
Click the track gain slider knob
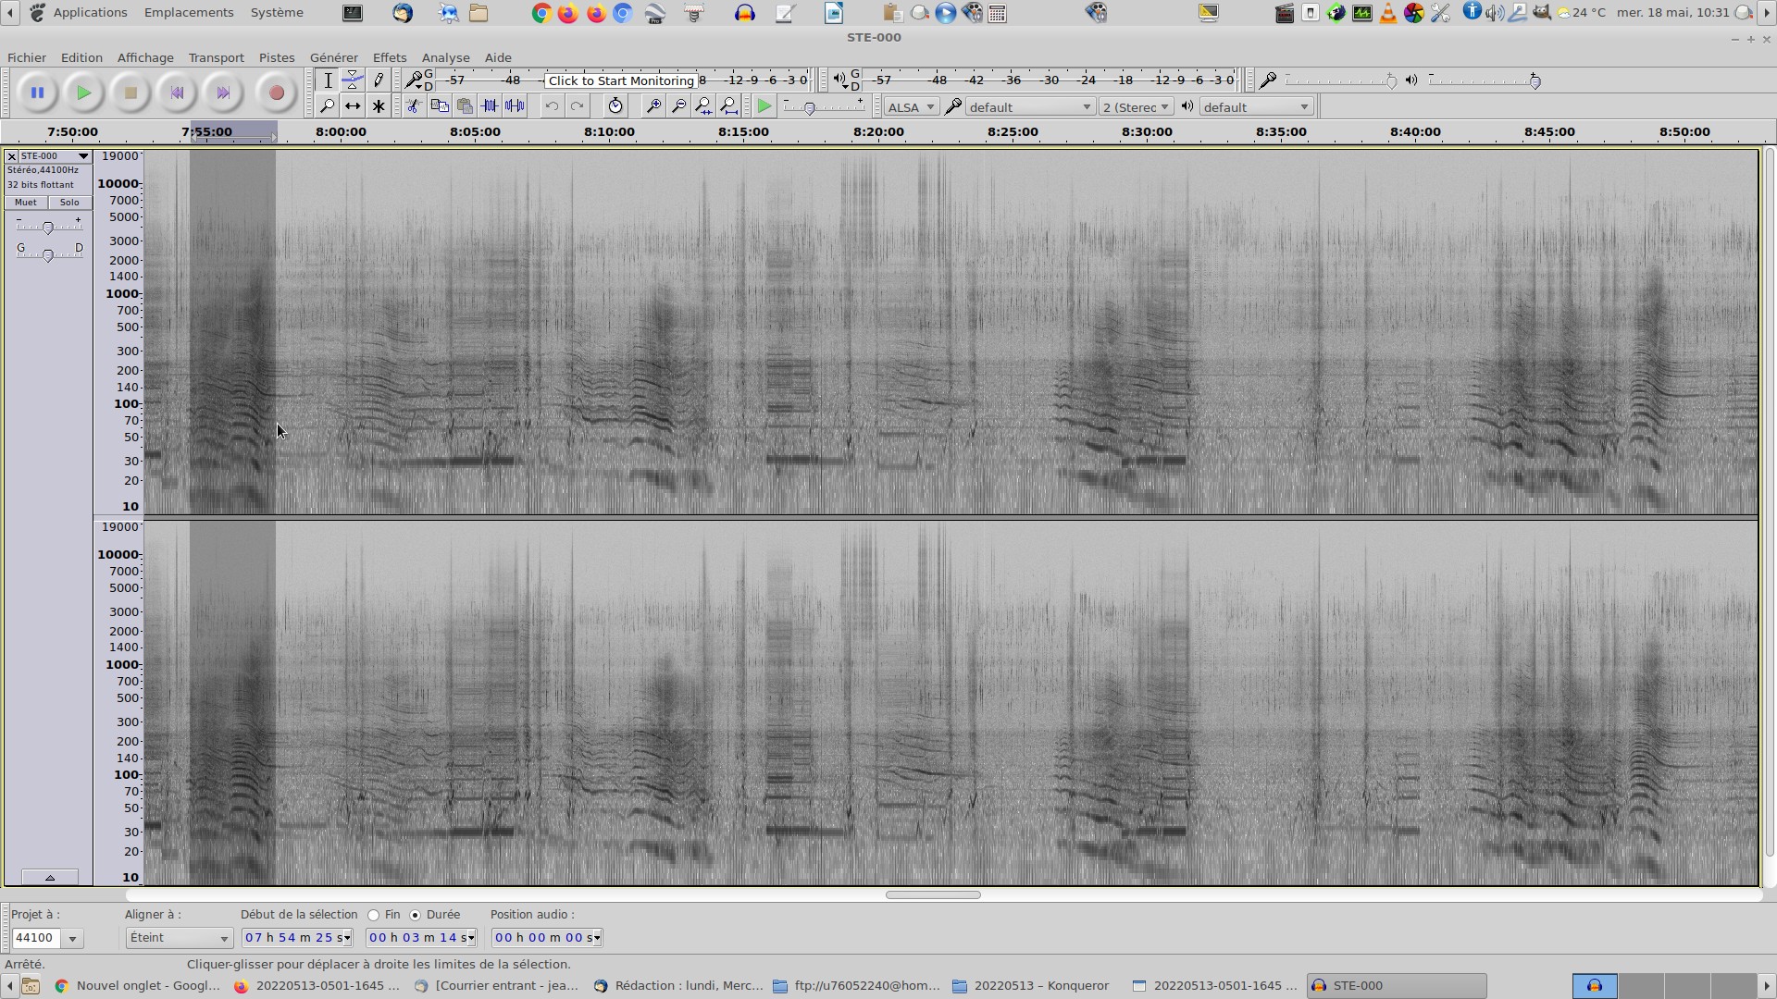(48, 228)
